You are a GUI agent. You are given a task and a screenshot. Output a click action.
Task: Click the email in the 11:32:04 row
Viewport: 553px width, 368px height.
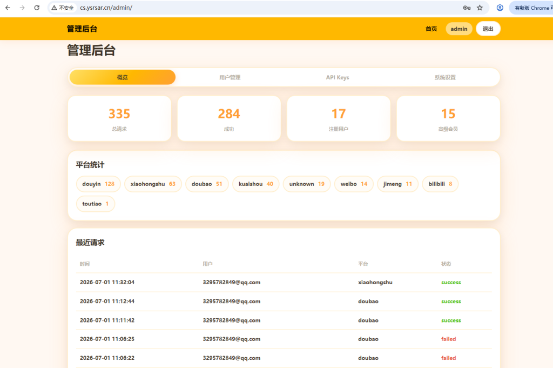click(x=231, y=282)
